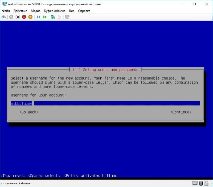Click the keyboard status icon

point(195,183)
